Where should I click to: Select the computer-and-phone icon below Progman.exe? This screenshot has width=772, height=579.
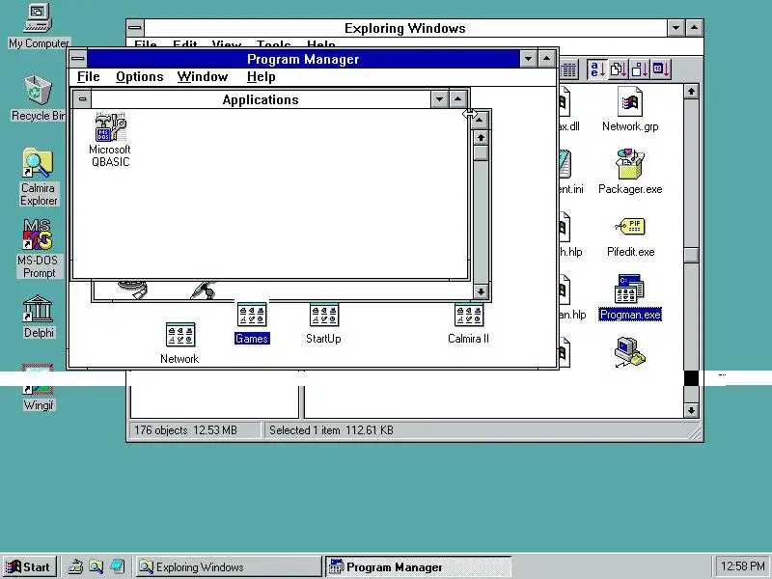coord(630,351)
